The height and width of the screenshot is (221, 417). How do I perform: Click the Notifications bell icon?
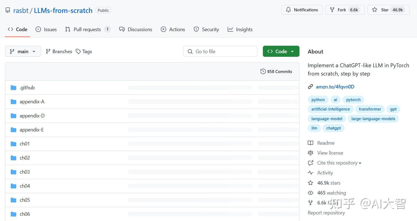288,10
